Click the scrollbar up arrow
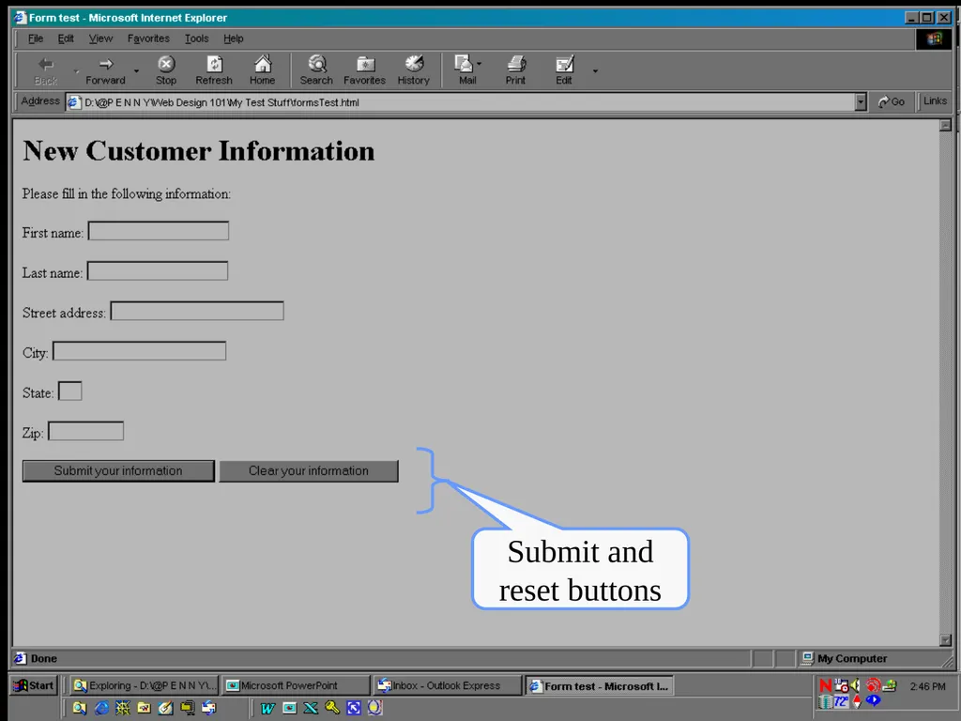 click(x=946, y=126)
